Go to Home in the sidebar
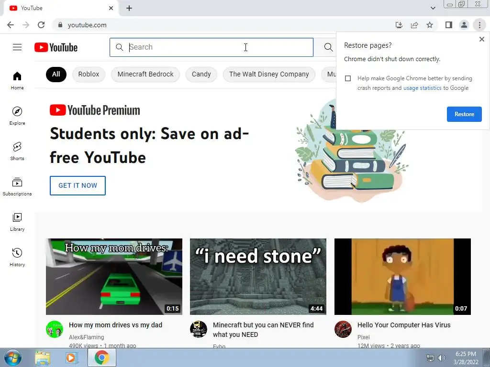The height and width of the screenshot is (367, 490). (x=17, y=81)
